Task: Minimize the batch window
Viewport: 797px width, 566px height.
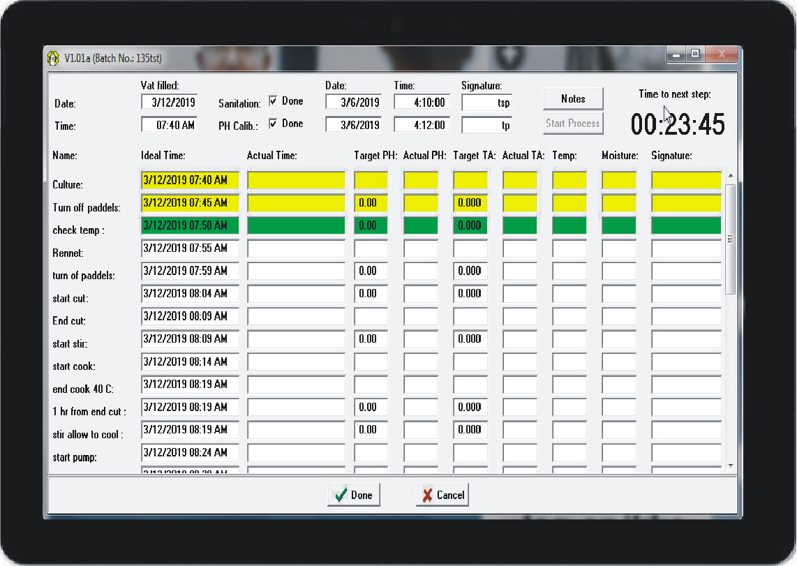Action: (x=676, y=54)
